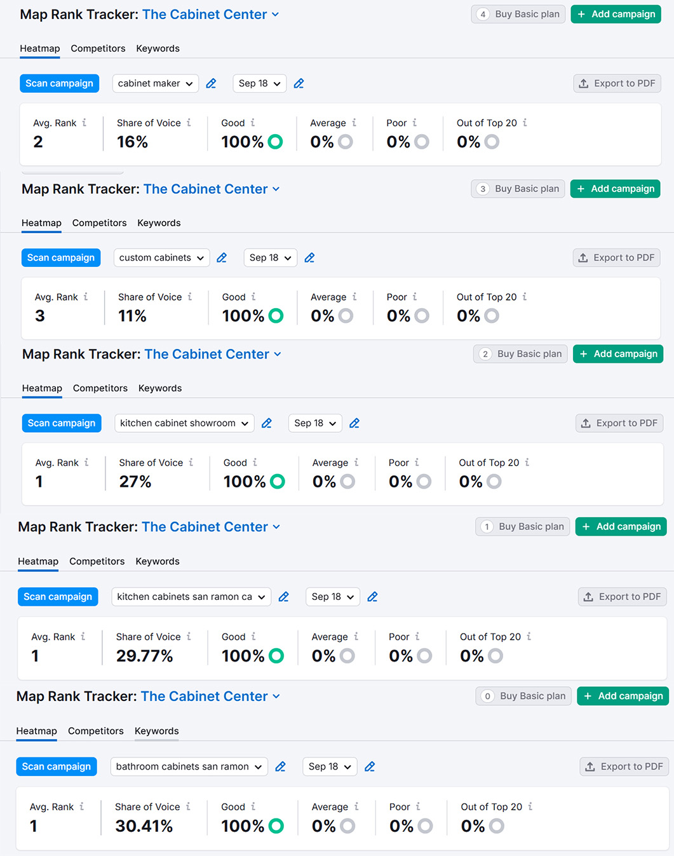Open Keywords tab in bottom tracker
The width and height of the screenshot is (674, 856).
point(156,731)
